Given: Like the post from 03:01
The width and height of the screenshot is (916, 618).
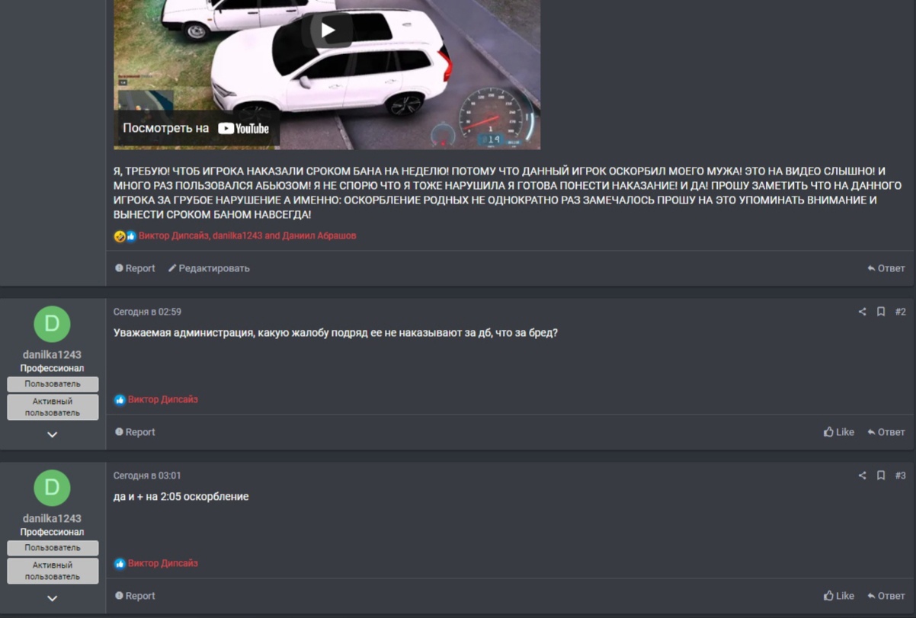Looking at the screenshot, I should [839, 596].
